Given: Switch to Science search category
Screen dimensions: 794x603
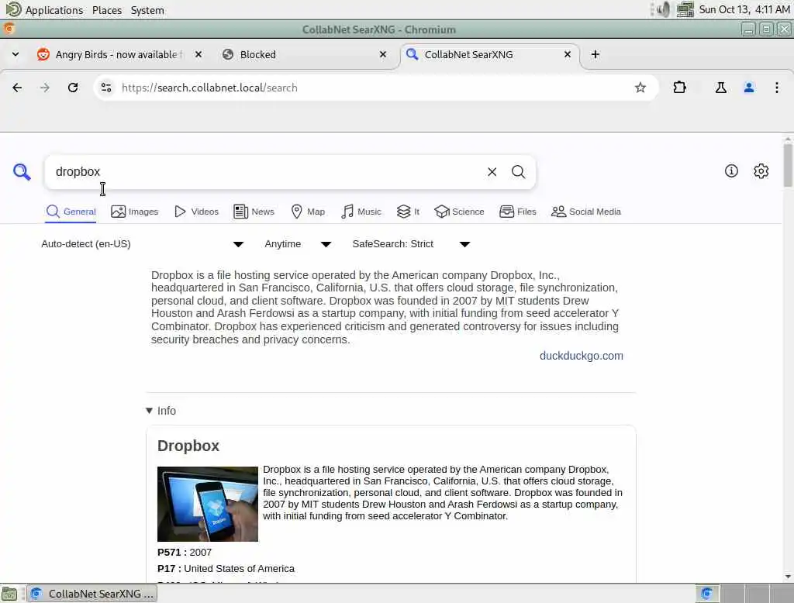Looking at the screenshot, I should (459, 212).
